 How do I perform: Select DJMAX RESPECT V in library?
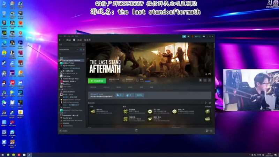(69, 92)
